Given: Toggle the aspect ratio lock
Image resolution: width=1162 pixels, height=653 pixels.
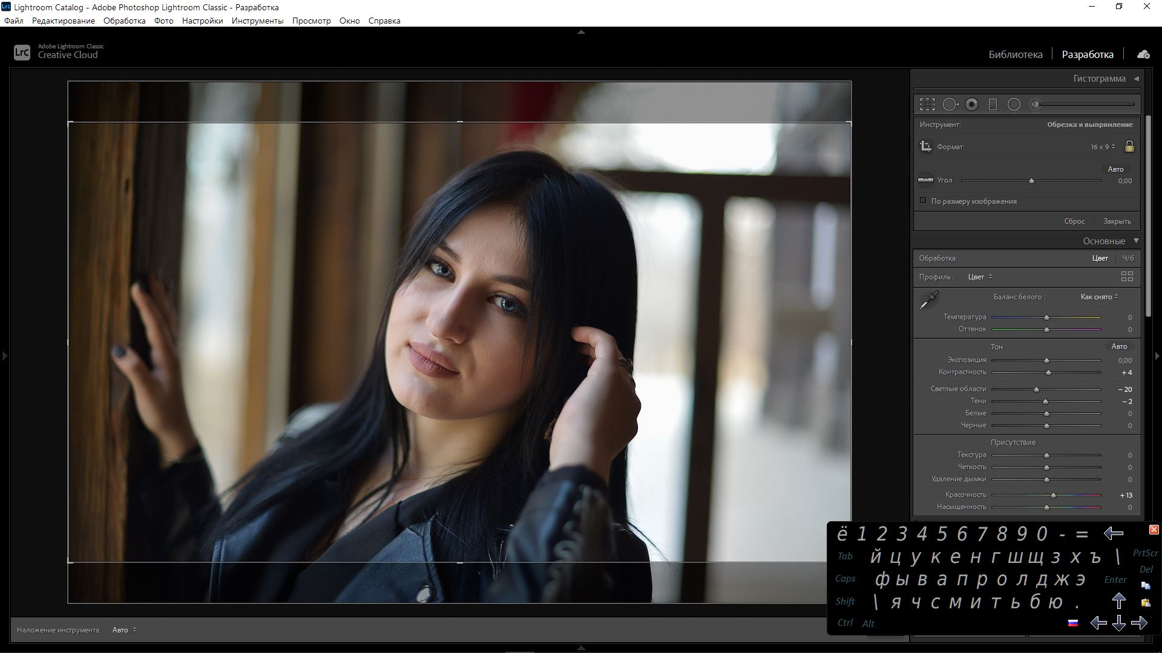Looking at the screenshot, I should click(x=1129, y=147).
